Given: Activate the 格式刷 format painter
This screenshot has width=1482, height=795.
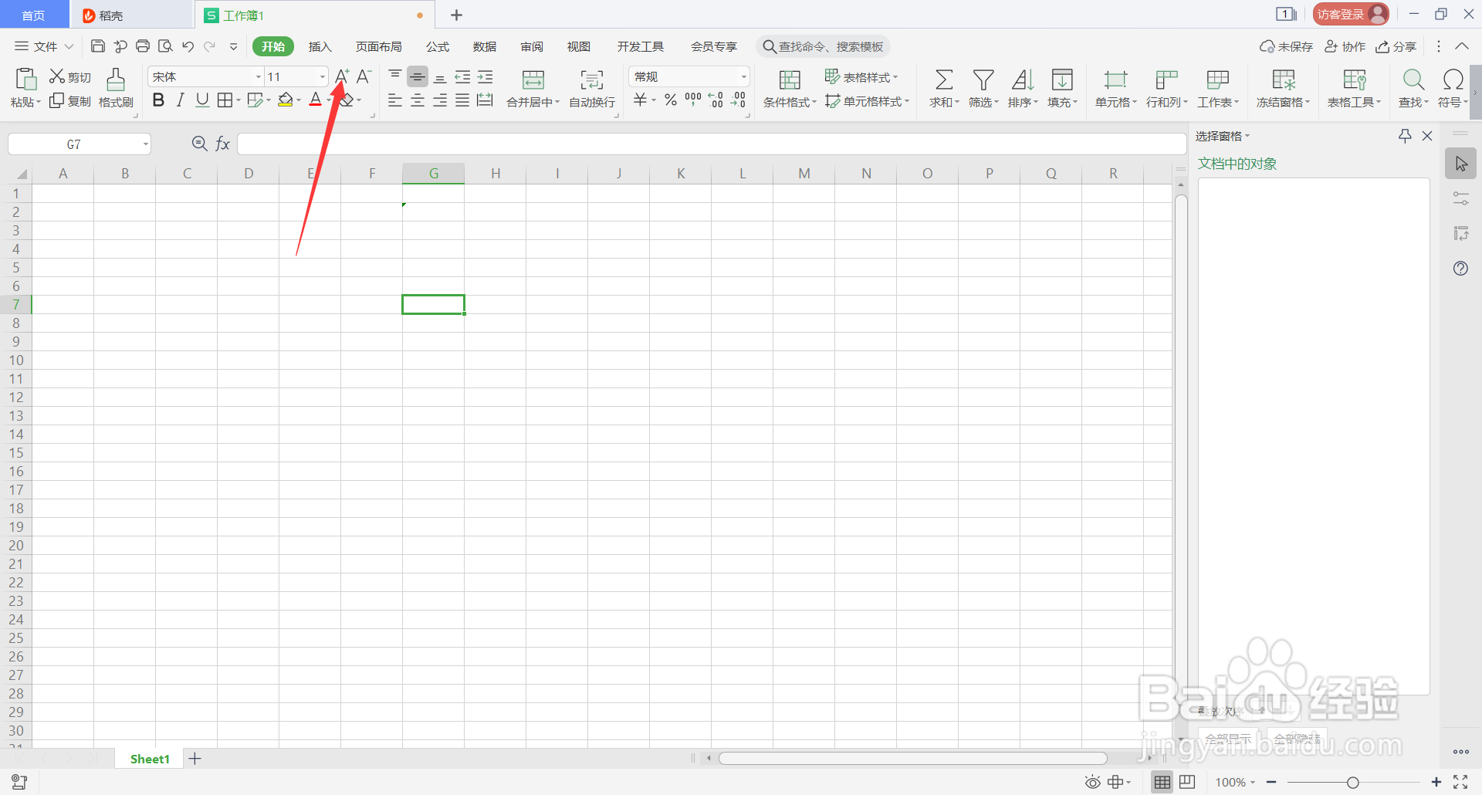Looking at the screenshot, I should (x=116, y=87).
